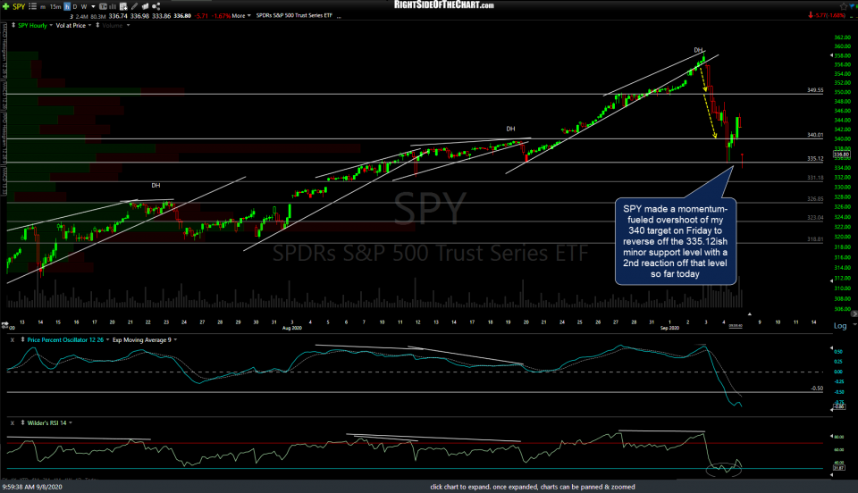Click the 362.00 price axis label

click(842, 38)
